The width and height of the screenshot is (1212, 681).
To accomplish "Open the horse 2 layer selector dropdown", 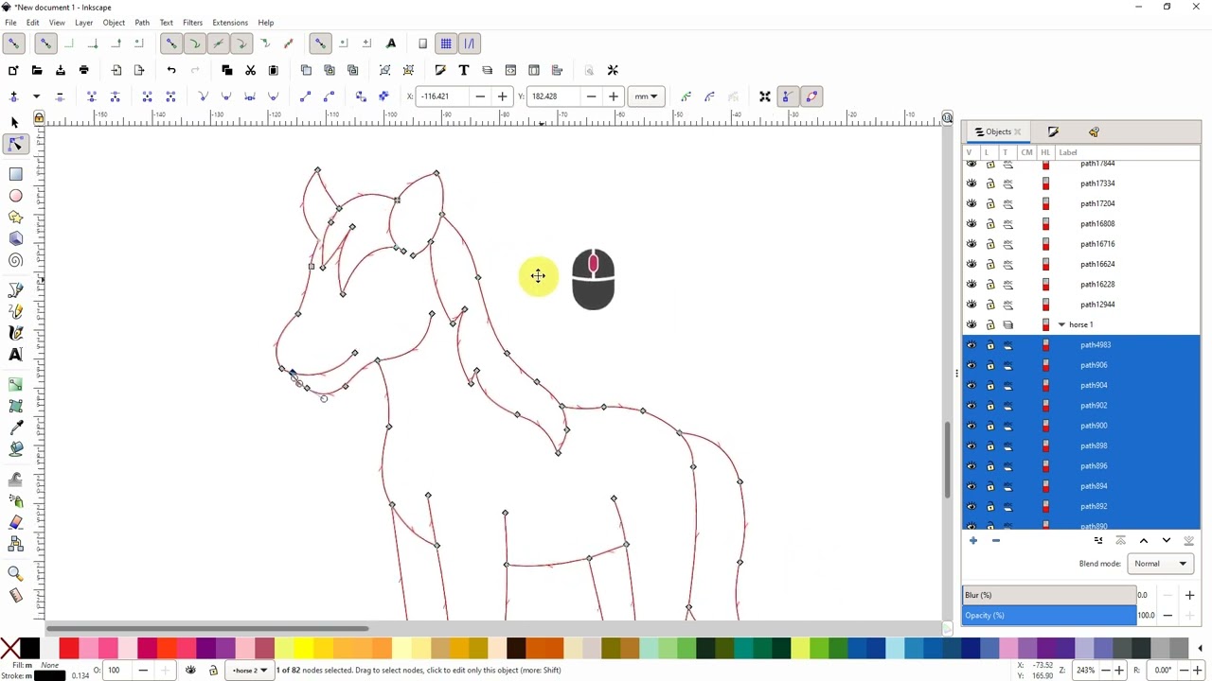I will tap(250, 671).
